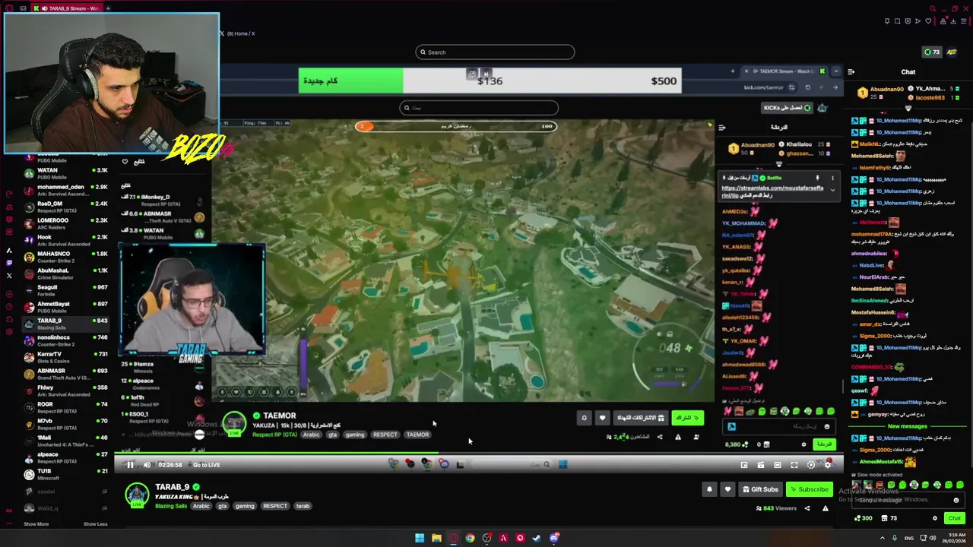Open the MAHASNCO channel in the sidebar
Viewport: 973px width, 547px height.
(65, 257)
